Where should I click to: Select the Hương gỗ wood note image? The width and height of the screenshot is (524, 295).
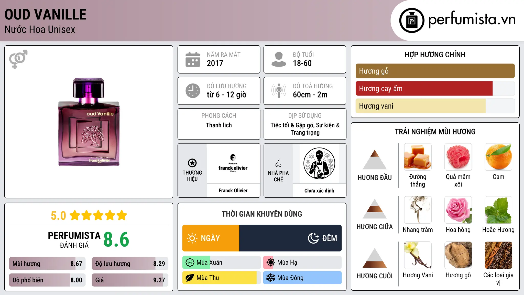point(458,255)
